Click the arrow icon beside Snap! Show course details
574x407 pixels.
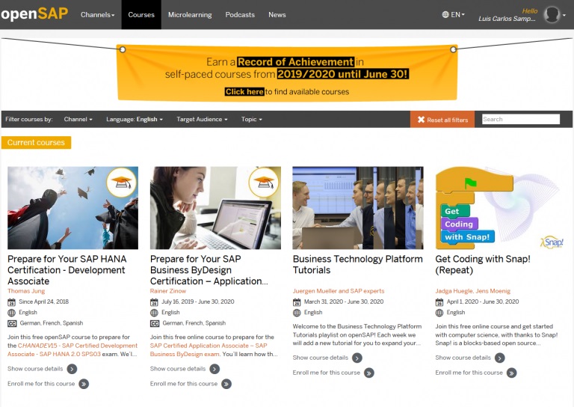[x=500, y=358]
